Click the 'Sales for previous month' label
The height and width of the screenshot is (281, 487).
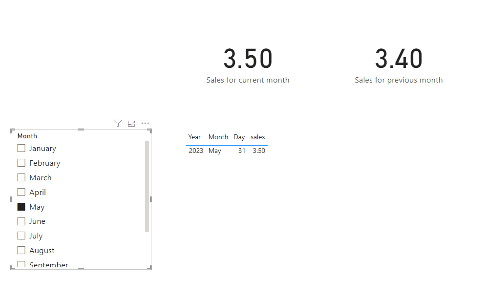pyautogui.click(x=399, y=80)
